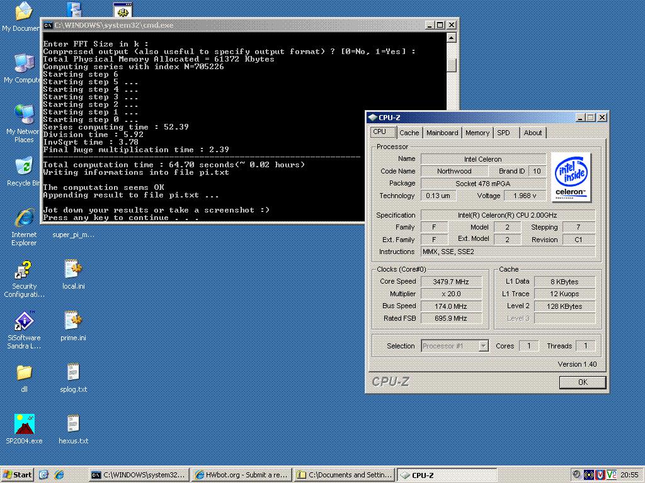Viewport: 645px width, 483px height.
Task: Click the CPU-Z taskbar button
Action: coord(447,475)
